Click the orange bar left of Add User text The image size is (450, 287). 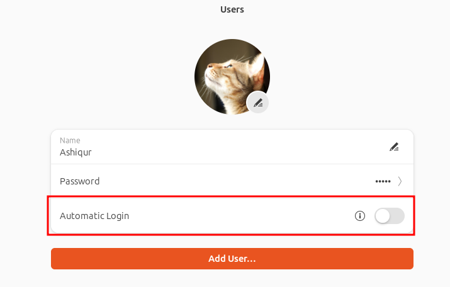click(x=129, y=259)
